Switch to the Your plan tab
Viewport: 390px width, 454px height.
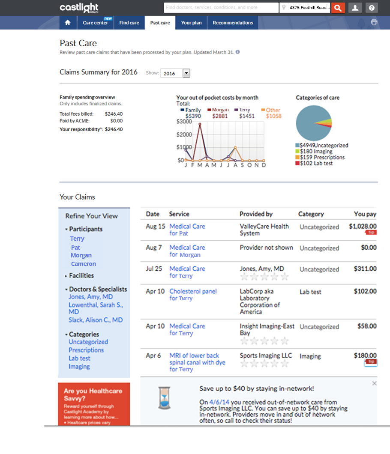[x=191, y=23]
